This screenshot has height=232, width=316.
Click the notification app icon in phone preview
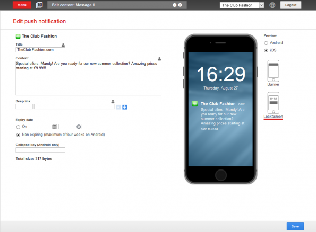point(195,104)
